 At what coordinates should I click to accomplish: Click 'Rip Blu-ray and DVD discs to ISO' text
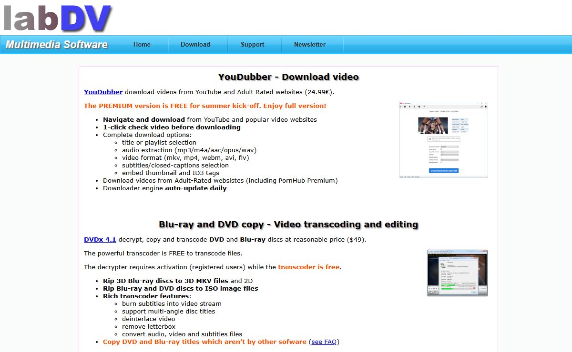tap(181, 288)
